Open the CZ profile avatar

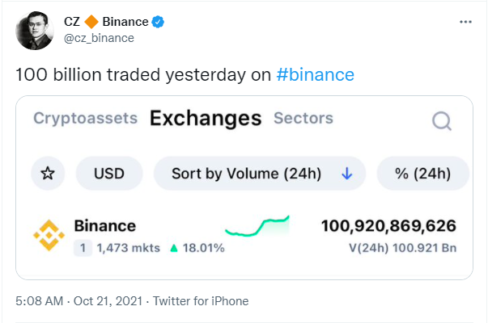click(x=35, y=31)
